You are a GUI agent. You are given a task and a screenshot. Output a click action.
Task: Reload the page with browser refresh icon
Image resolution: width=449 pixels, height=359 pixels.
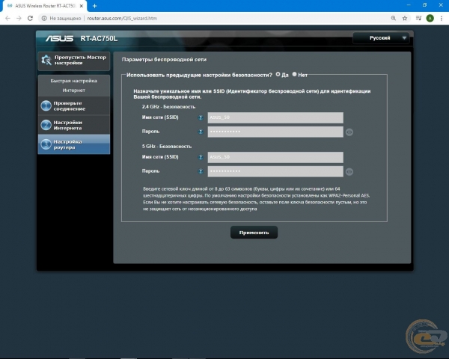click(28, 17)
